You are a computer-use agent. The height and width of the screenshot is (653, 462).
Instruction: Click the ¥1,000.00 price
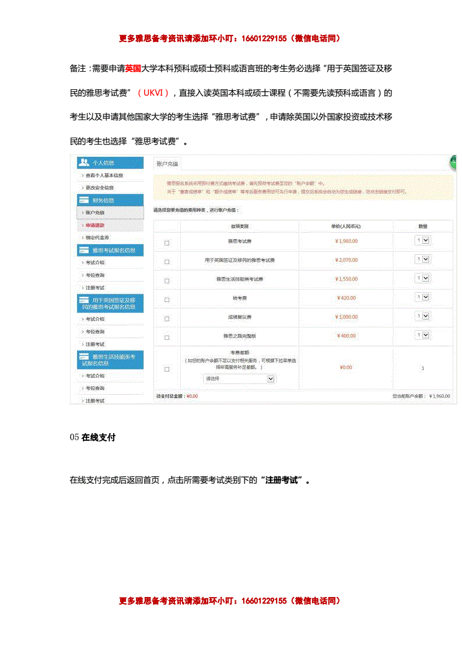coord(346,317)
